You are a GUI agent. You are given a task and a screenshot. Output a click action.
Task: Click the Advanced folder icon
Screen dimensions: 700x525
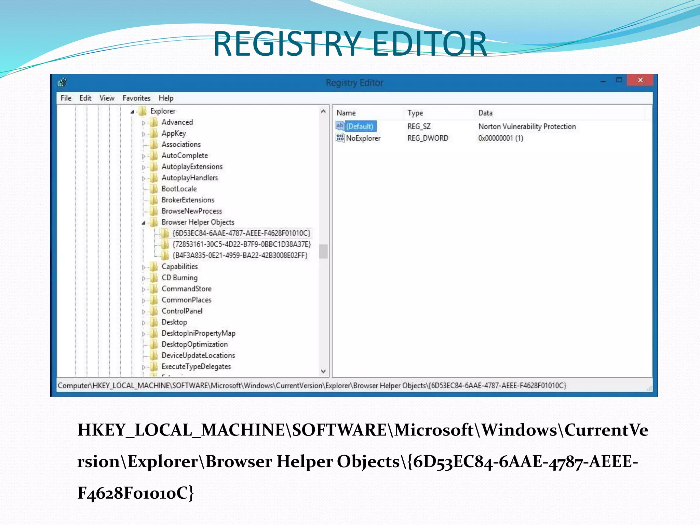154,122
